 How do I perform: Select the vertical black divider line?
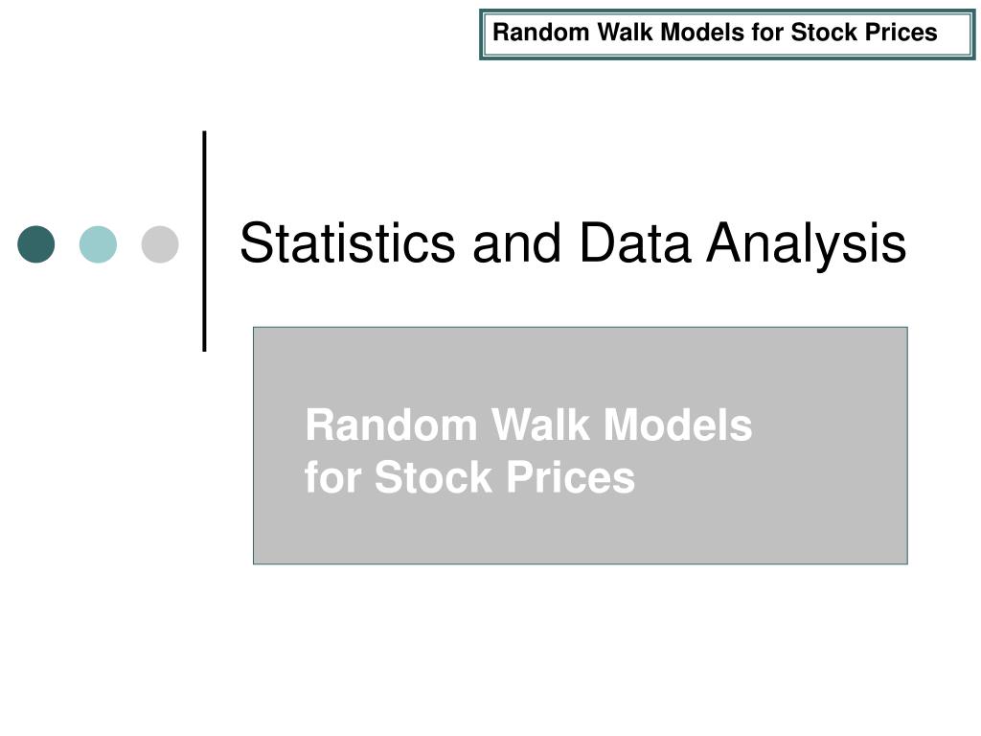tap(205, 241)
